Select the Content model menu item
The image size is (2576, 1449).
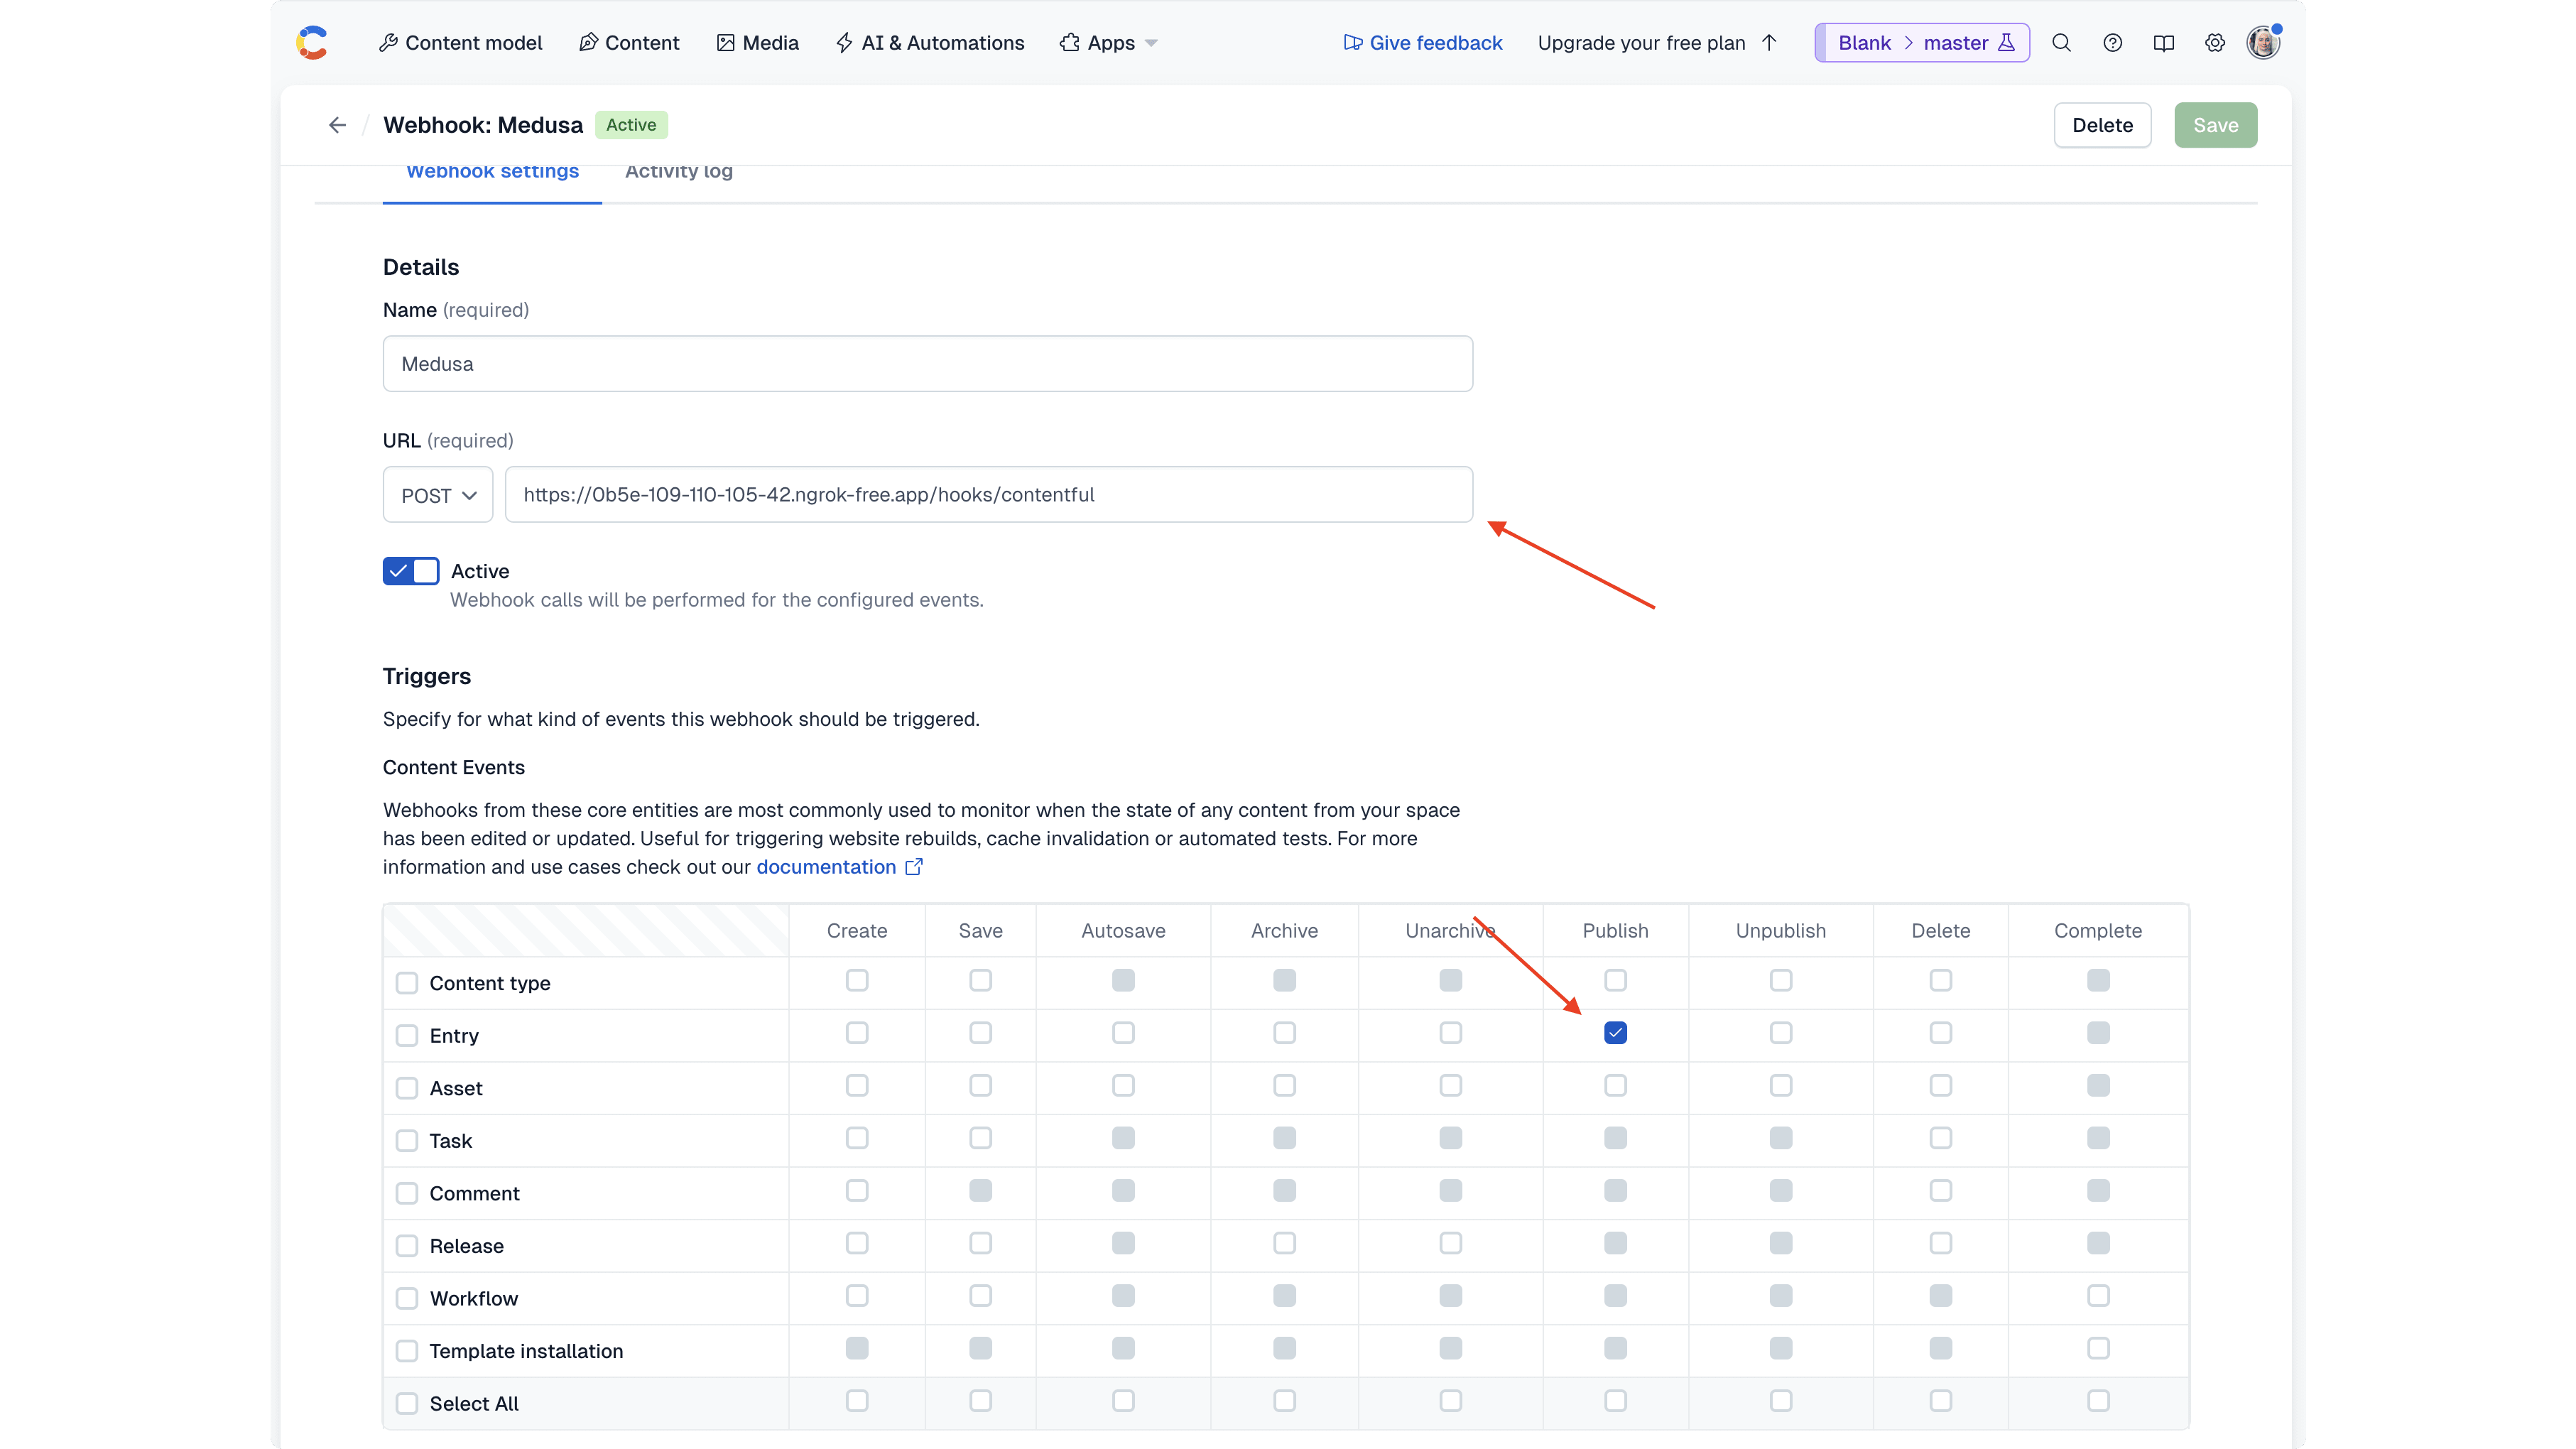pos(460,42)
